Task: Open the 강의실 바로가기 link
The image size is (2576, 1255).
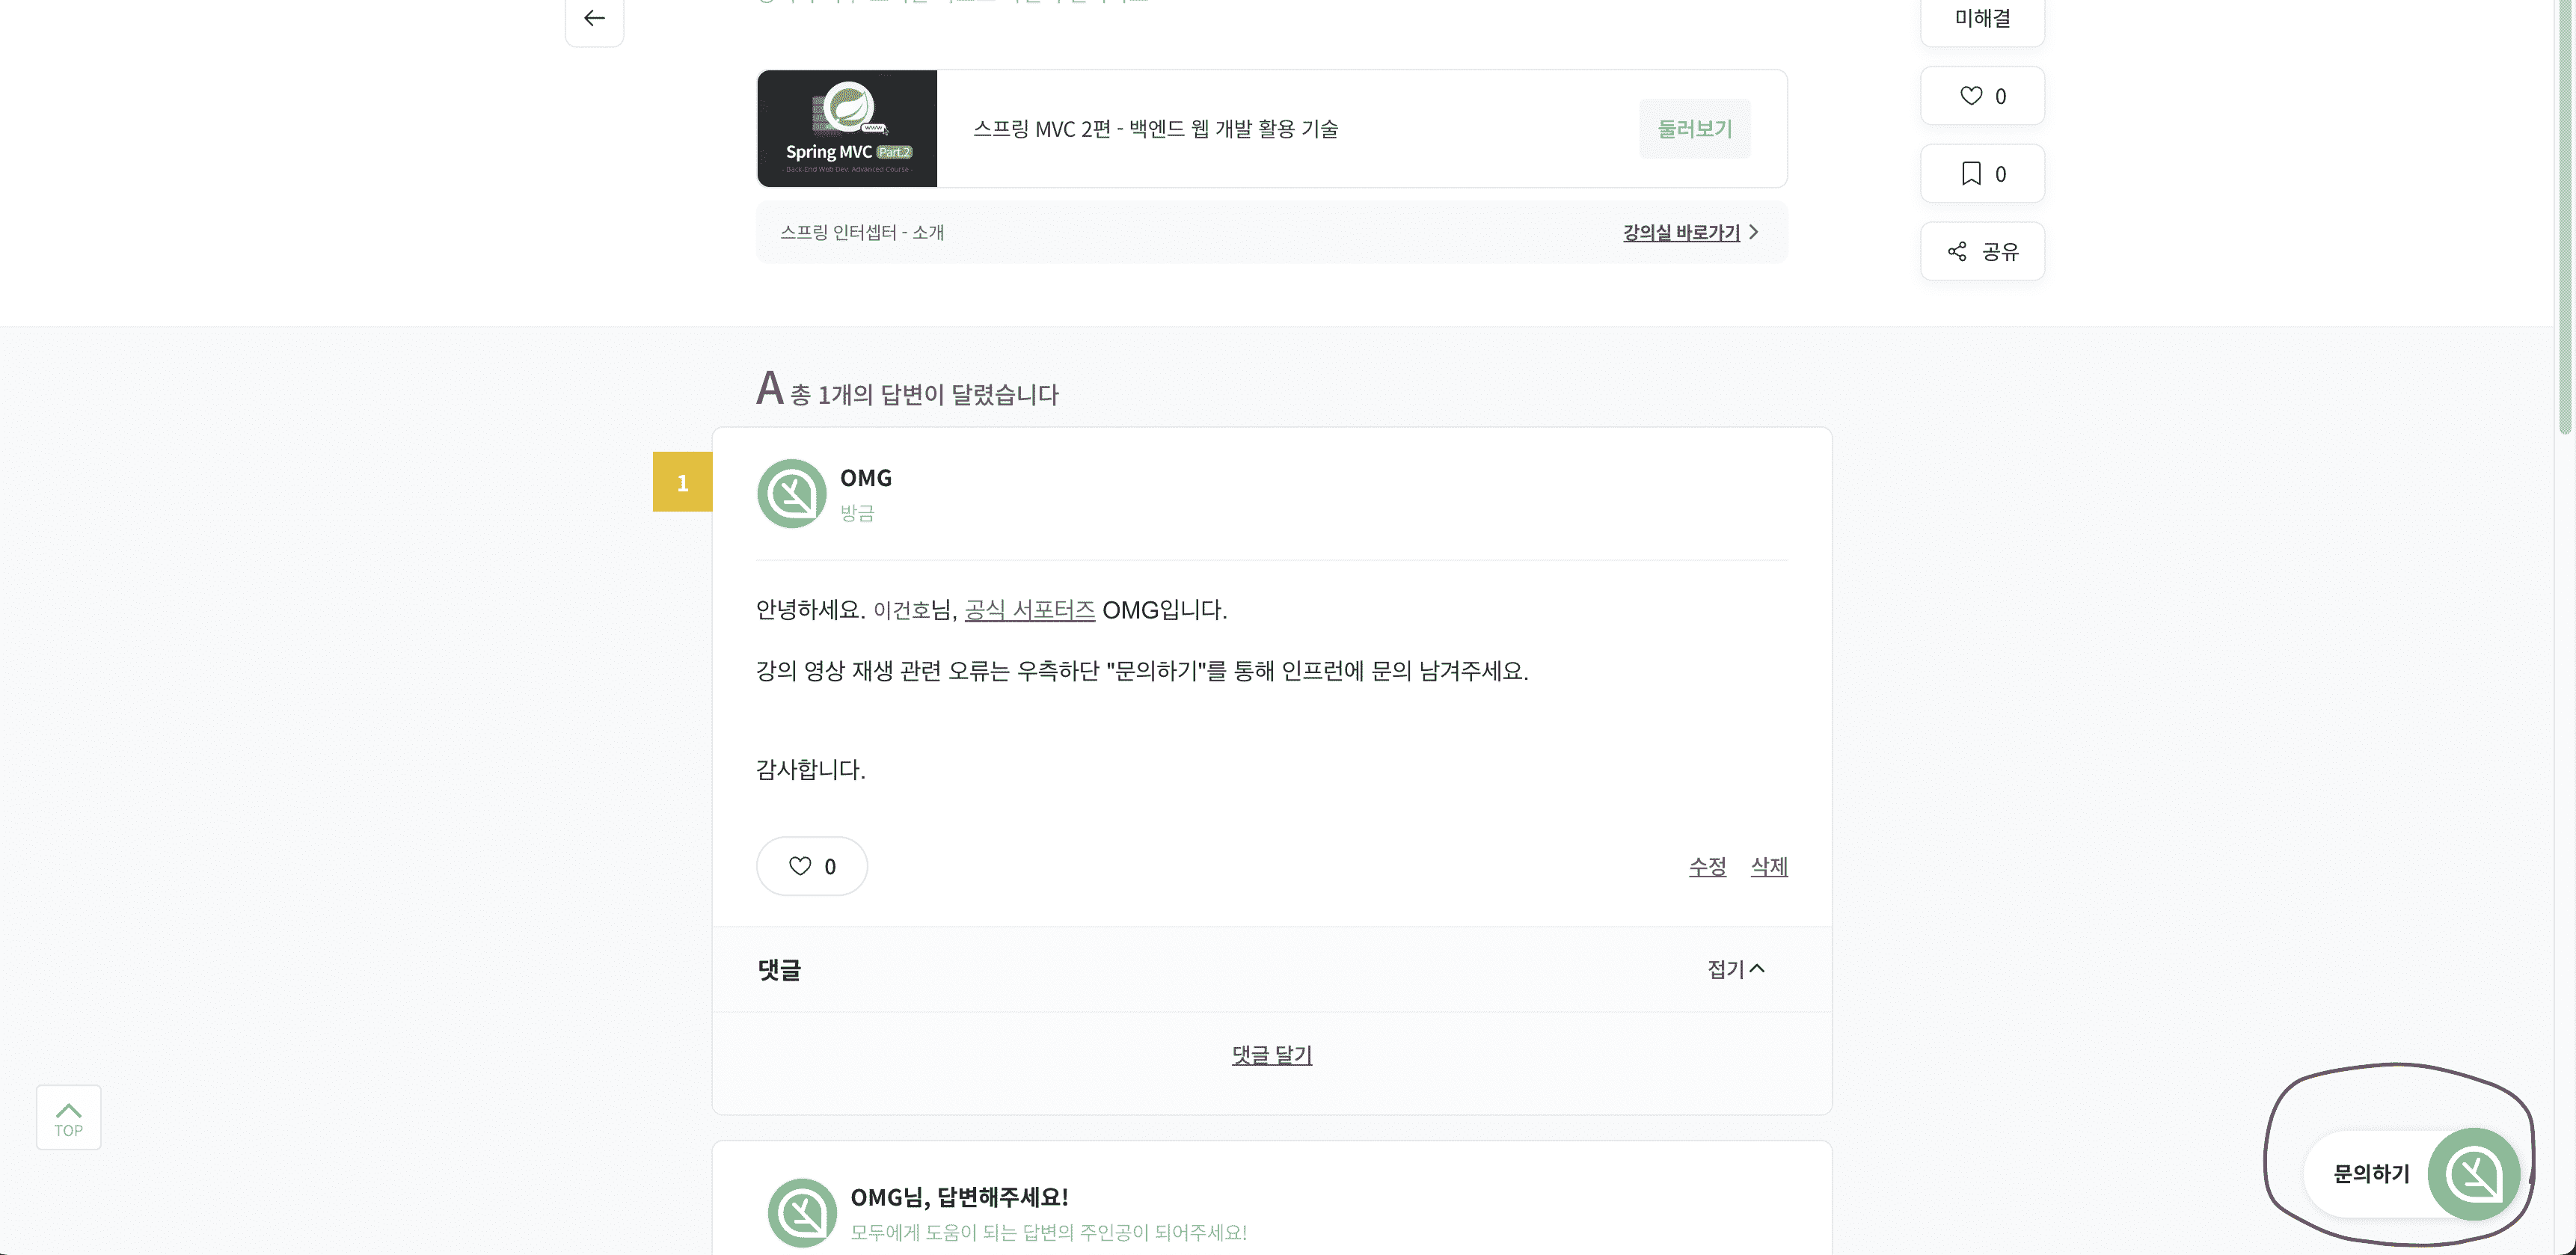Action: [1681, 232]
